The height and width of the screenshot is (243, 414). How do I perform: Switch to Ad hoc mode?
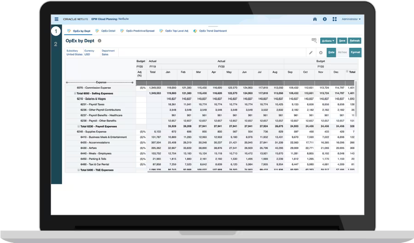(x=342, y=52)
